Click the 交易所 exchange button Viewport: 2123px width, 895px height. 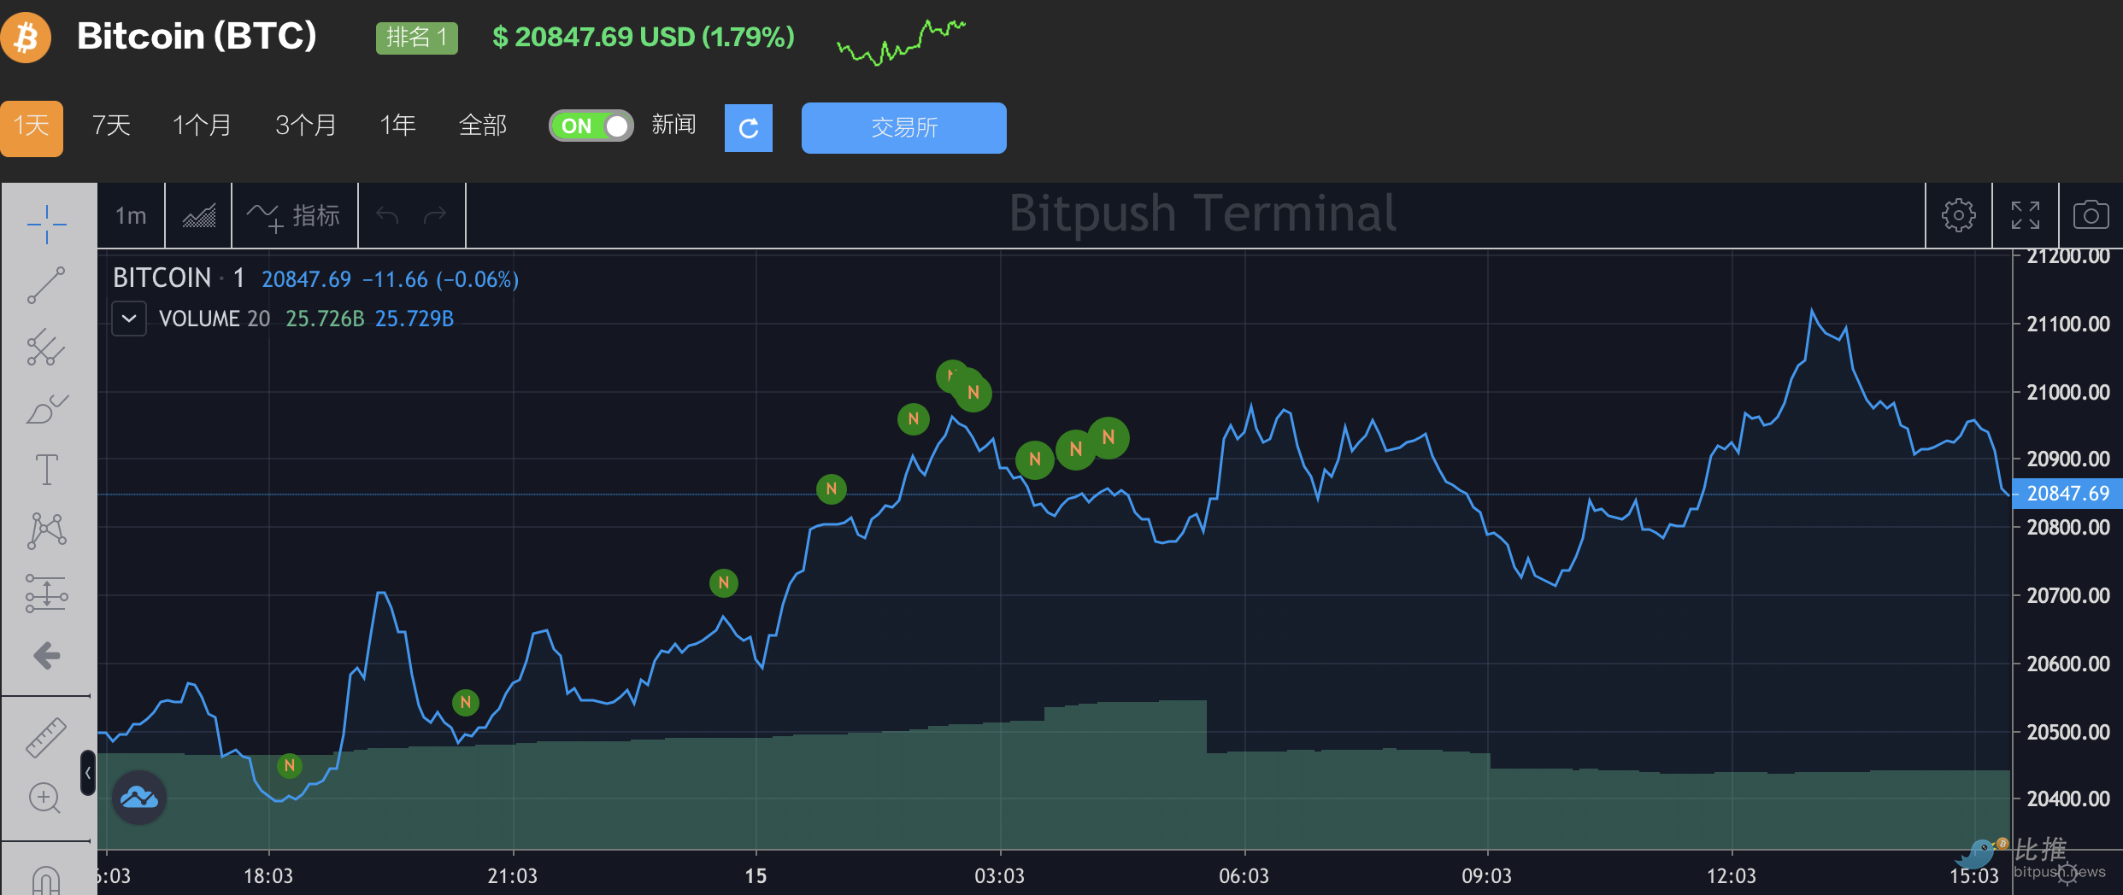tap(903, 128)
